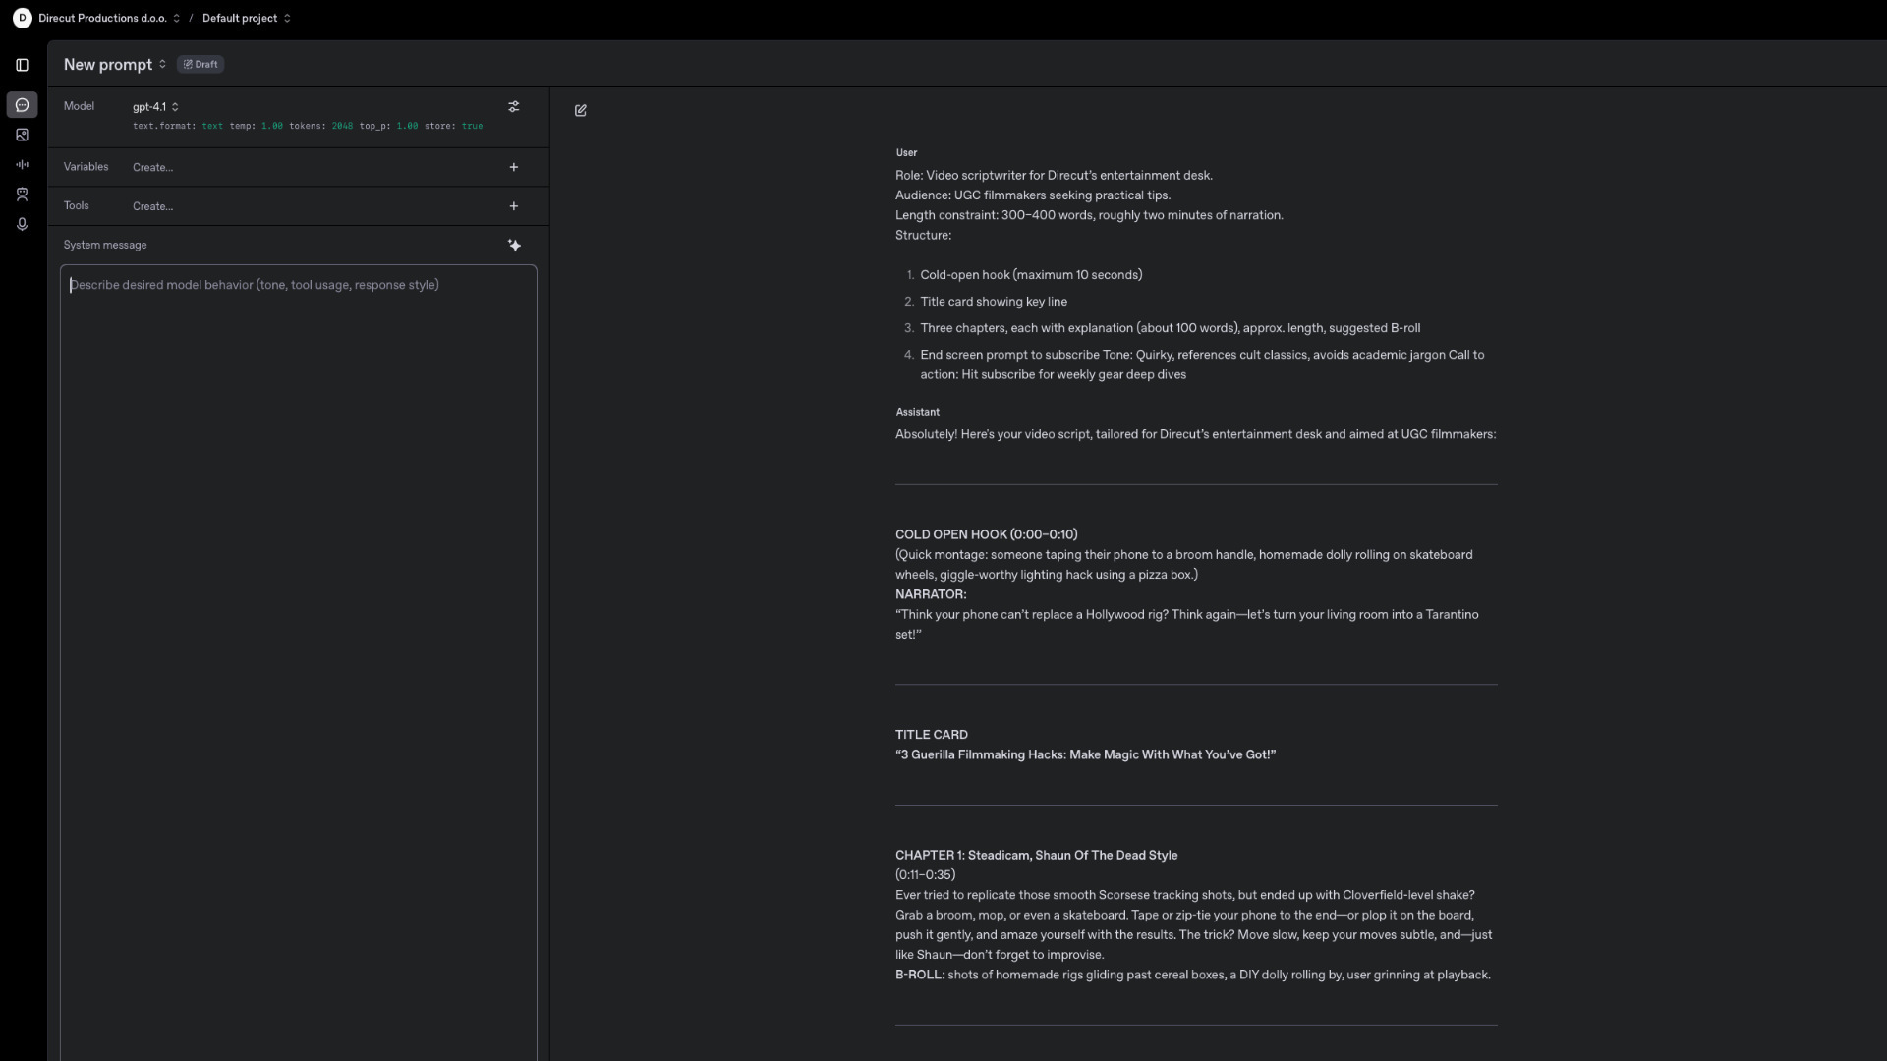Viewport: 1887px width, 1061px height.
Task: Open the Audio waveform section in sidebar
Action: pos(22,164)
